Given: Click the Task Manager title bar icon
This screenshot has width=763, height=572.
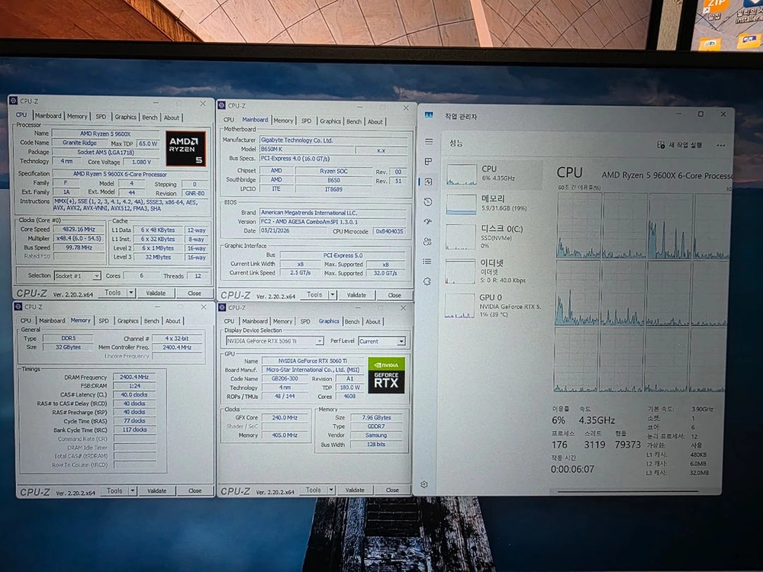Looking at the screenshot, I should (x=429, y=115).
